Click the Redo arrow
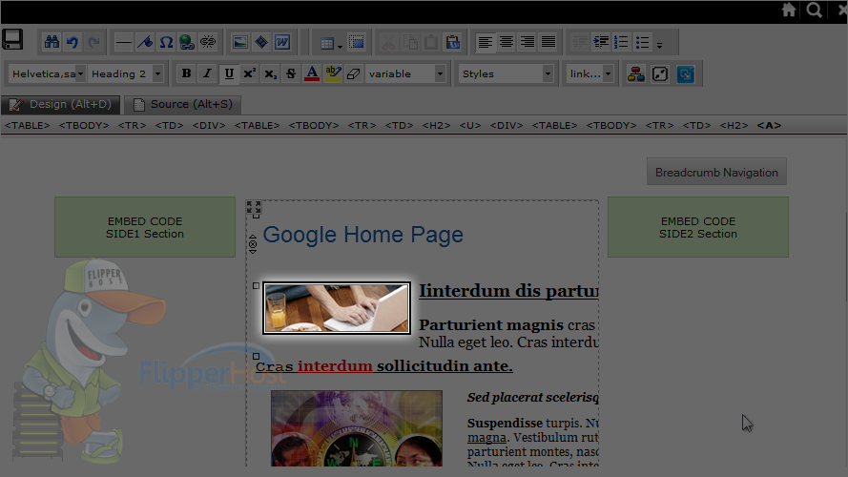848x477 pixels. (x=93, y=42)
